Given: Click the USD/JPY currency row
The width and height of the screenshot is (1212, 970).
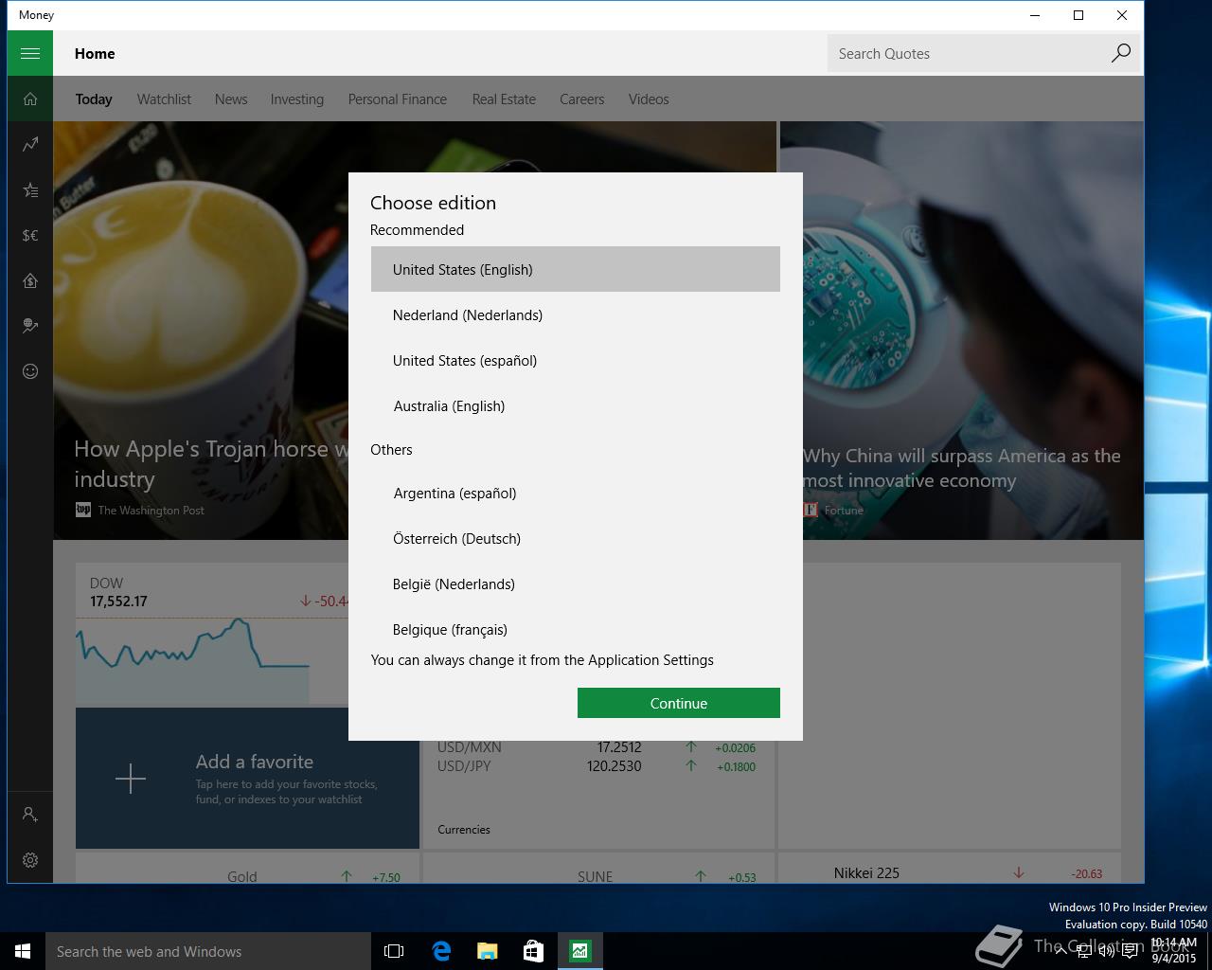Looking at the screenshot, I should click(x=597, y=766).
